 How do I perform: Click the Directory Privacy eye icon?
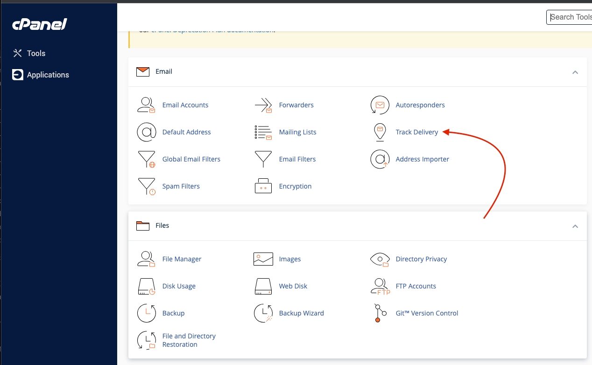[x=380, y=259]
